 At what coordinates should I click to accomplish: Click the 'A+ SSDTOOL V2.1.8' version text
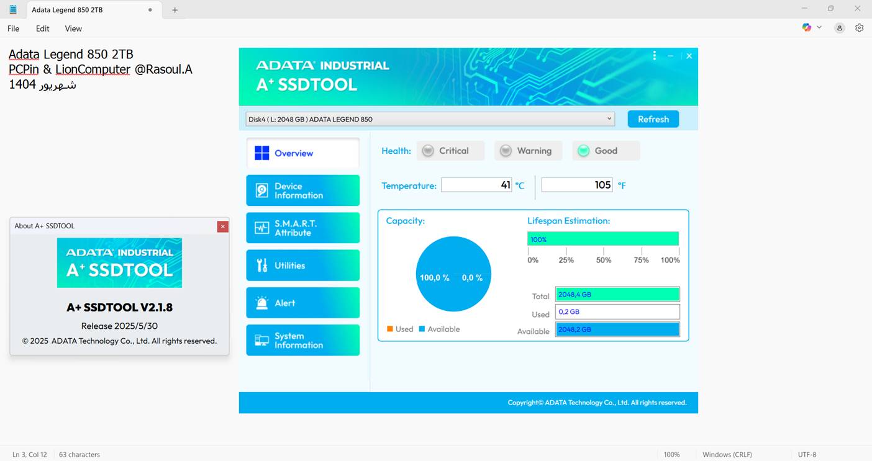click(120, 307)
